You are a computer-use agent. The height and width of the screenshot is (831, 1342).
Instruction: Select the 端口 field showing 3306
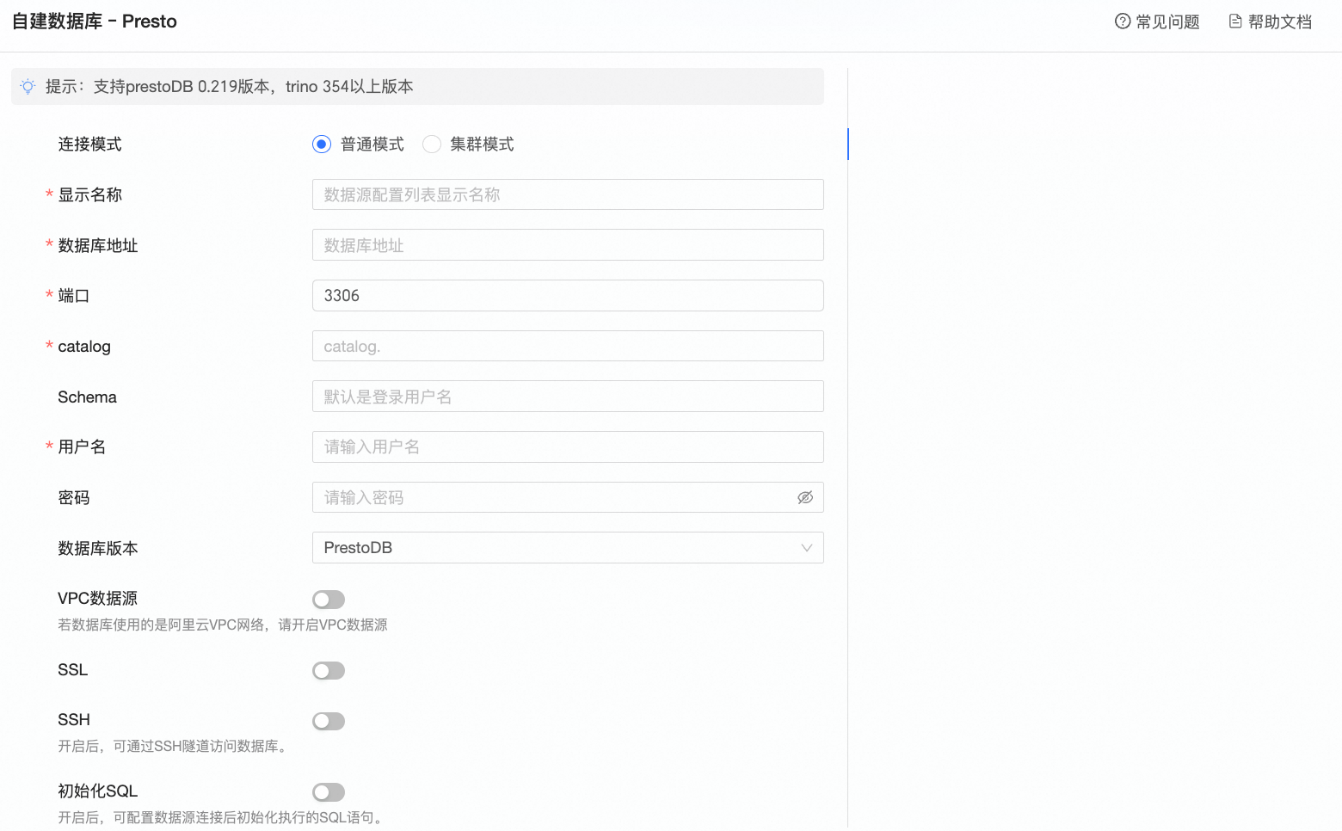point(568,295)
